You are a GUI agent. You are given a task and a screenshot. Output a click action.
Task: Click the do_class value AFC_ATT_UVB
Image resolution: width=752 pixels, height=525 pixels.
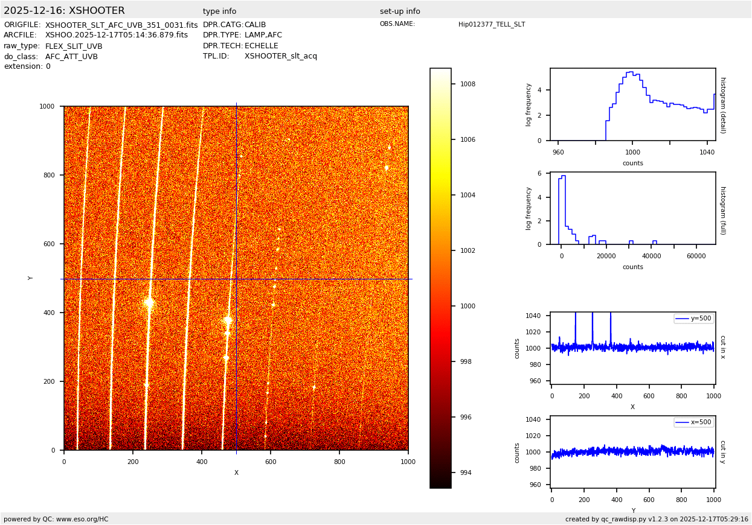tap(71, 57)
